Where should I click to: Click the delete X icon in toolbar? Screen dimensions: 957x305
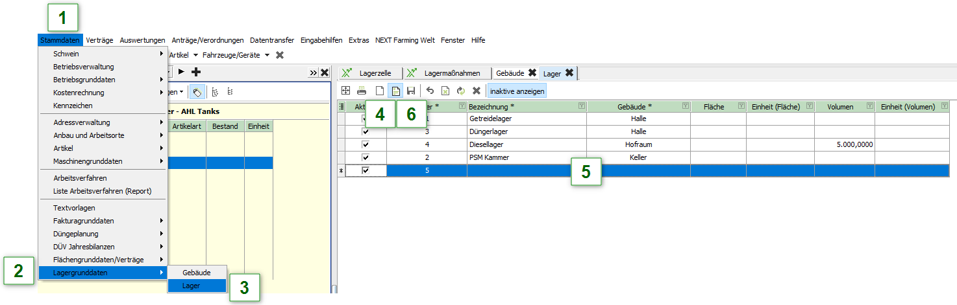(476, 91)
